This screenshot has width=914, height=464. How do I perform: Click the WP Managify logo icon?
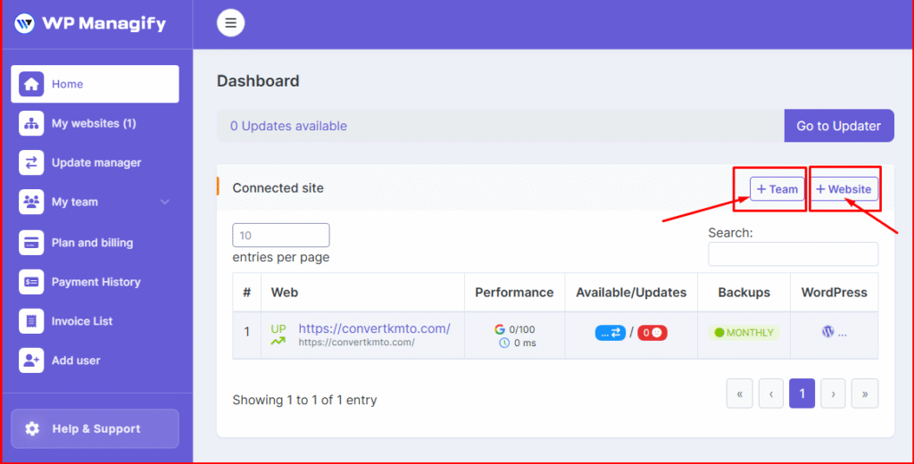coord(24,23)
